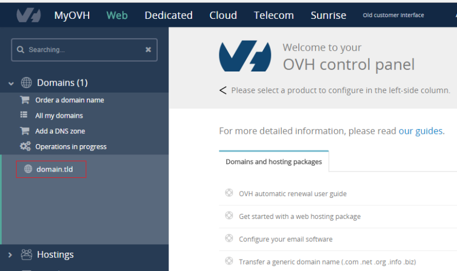Click the search magnifier icon

[x=21, y=50]
